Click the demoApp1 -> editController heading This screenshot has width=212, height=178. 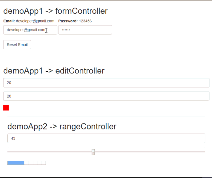[x=54, y=71]
